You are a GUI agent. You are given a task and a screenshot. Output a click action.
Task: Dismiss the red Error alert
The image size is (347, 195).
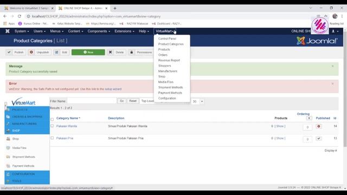tap(332, 83)
